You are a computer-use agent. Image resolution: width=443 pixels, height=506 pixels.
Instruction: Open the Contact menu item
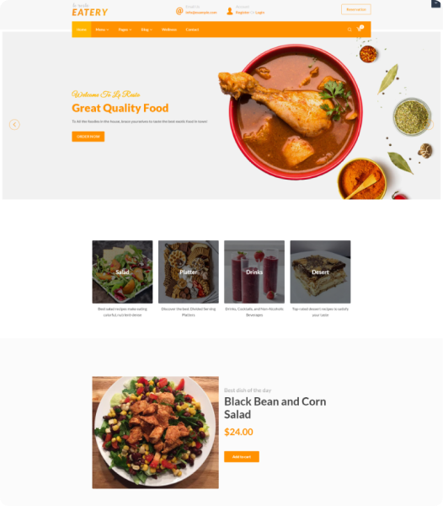click(192, 30)
